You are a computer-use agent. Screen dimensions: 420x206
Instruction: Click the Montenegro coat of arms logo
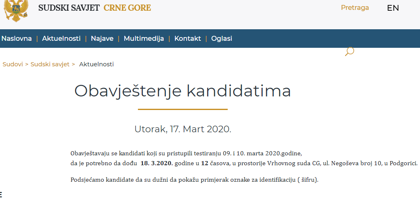pyautogui.click(x=16, y=10)
